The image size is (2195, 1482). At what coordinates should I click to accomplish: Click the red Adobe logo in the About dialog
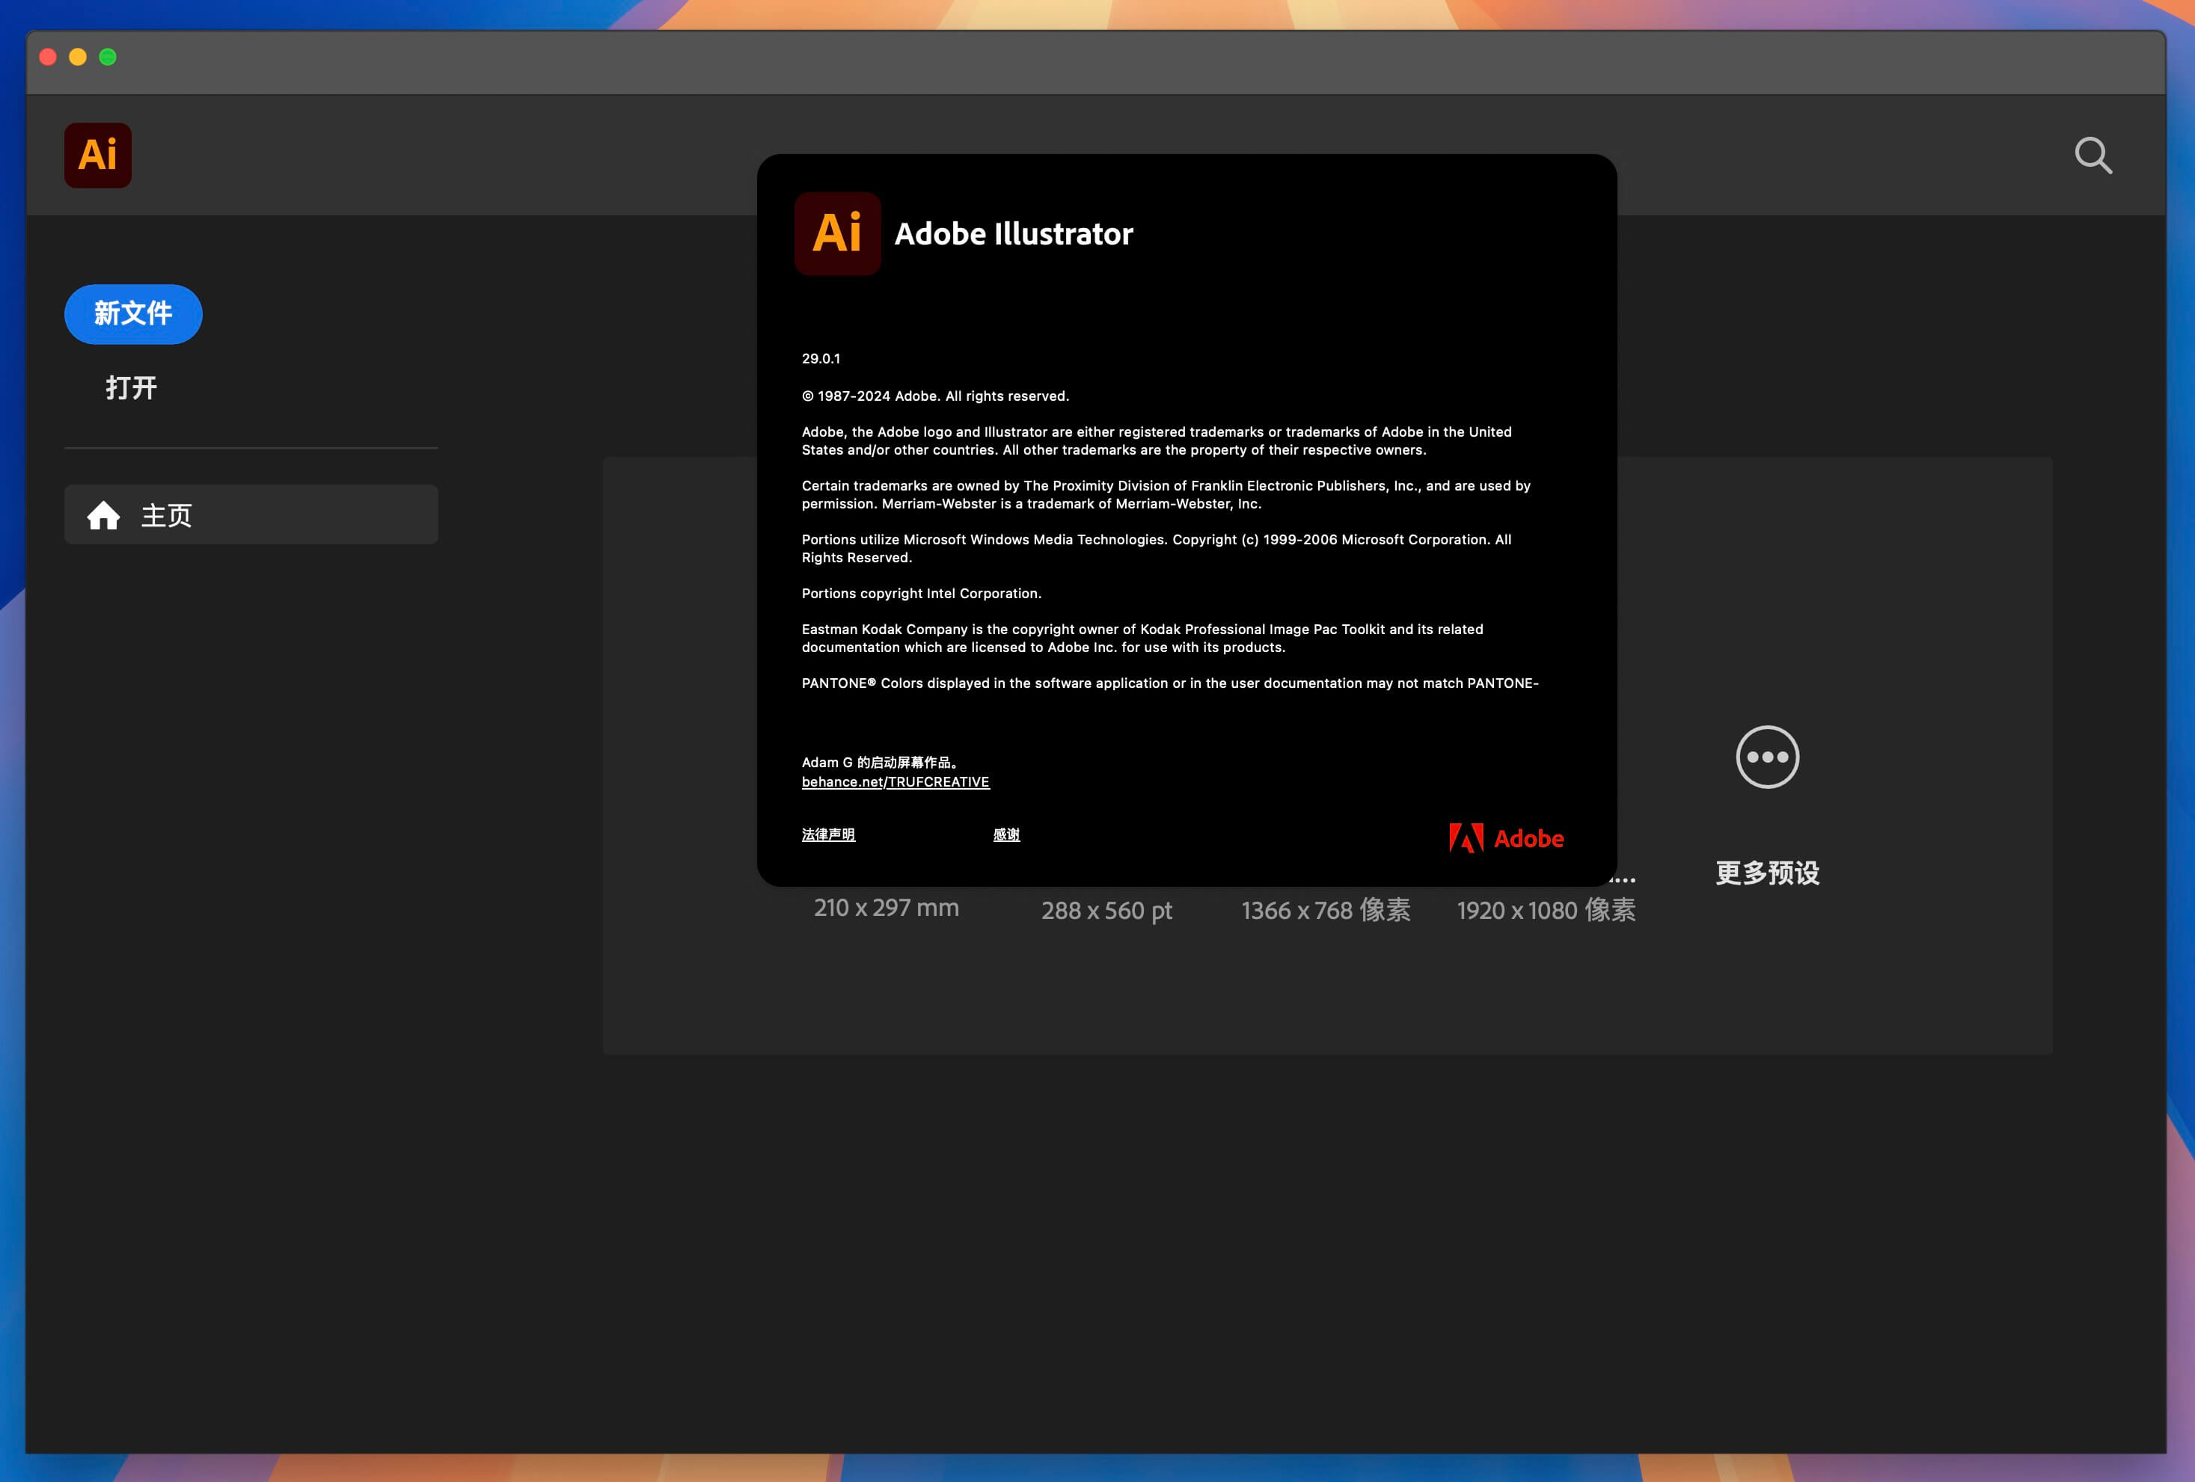pyautogui.click(x=1505, y=838)
